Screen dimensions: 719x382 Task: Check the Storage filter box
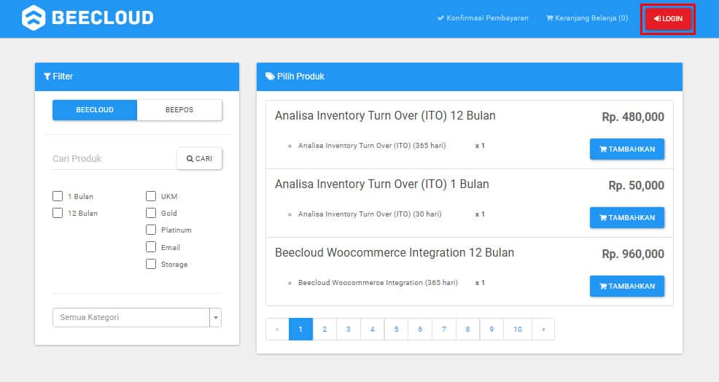point(151,264)
